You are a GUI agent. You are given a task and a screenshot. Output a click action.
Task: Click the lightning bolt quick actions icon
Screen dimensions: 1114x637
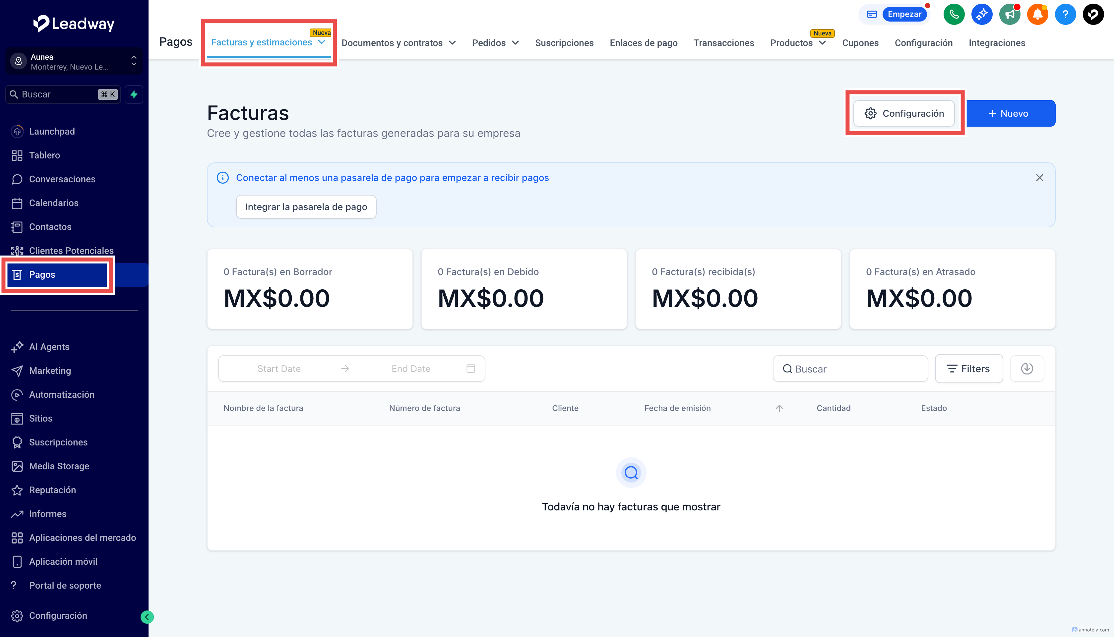(x=134, y=94)
